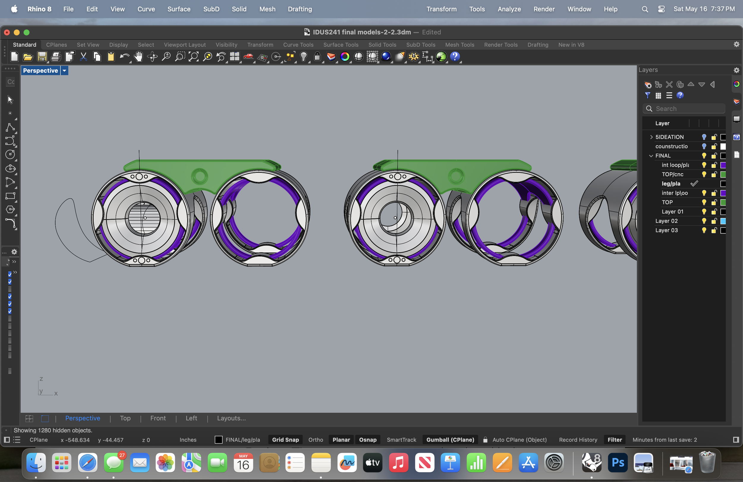Click the Print icon in toolbar
This screenshot has width=743, height=482.
[x=56, y=57]
